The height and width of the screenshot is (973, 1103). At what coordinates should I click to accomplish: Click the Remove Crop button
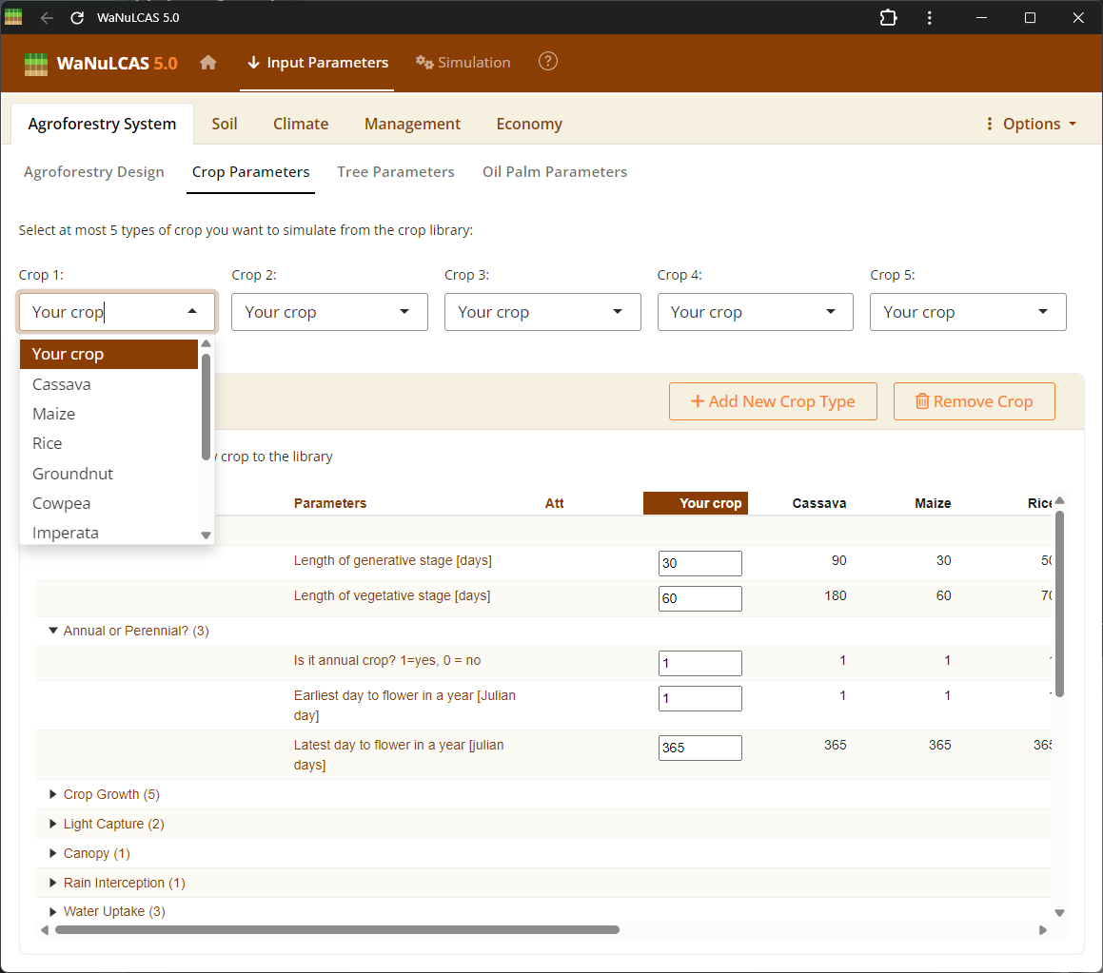(x=974, y=401)
